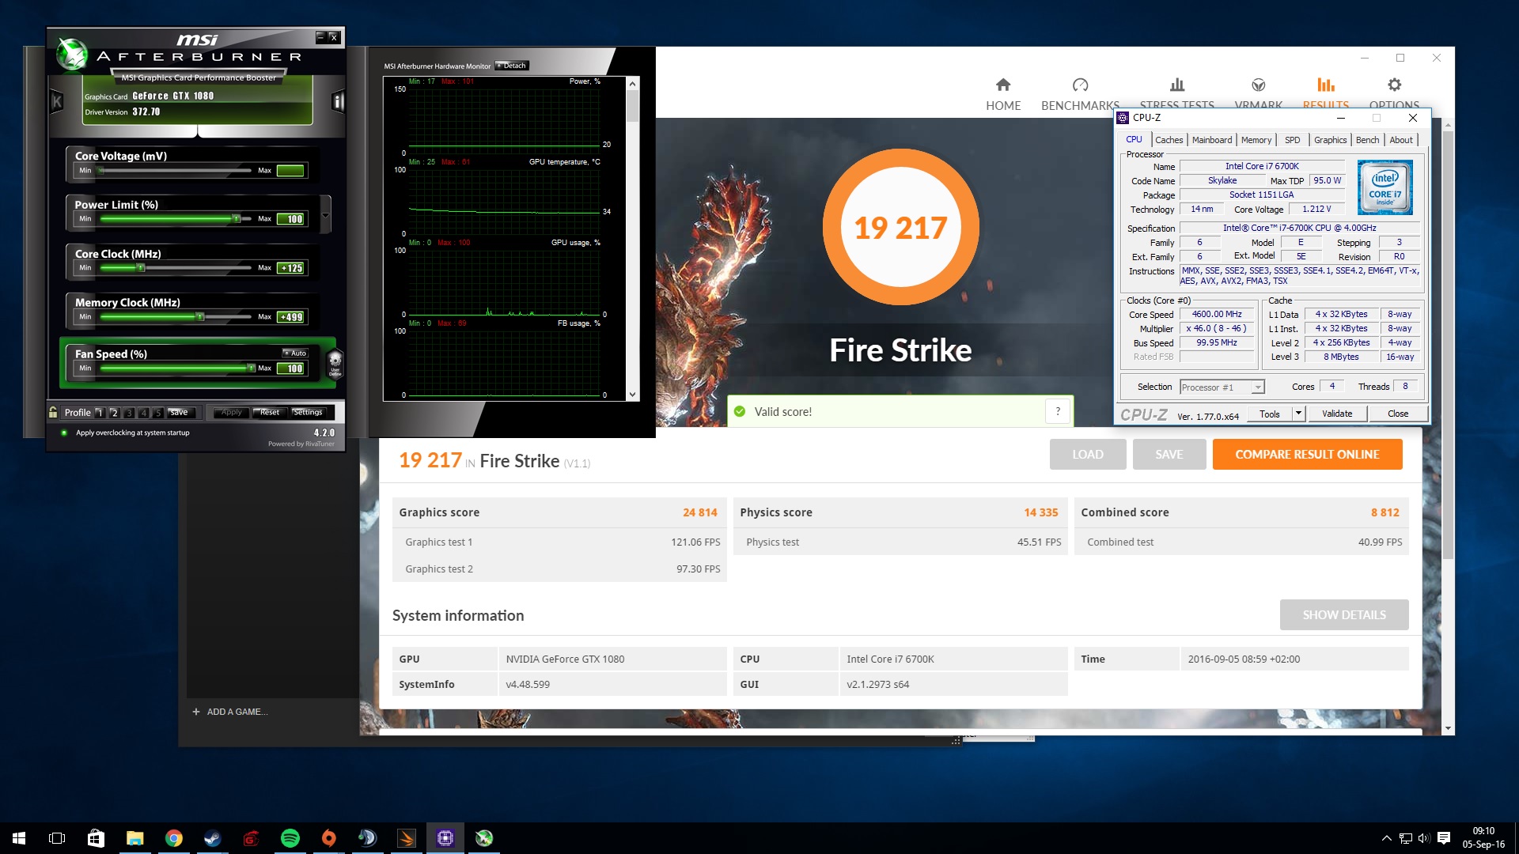The height and width of the screenshot is (854, 1519).
Task: Switch to Spotify on taskbar
Action: point(290,838)
